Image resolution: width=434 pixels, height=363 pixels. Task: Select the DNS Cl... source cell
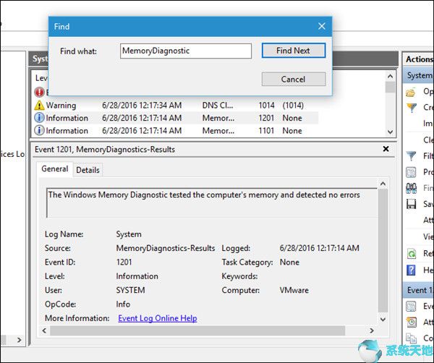point(218,106)
